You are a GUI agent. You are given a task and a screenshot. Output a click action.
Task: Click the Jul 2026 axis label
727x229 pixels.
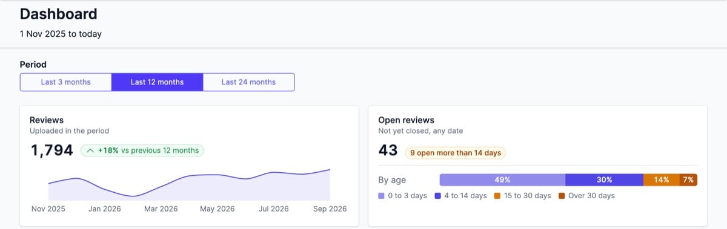pos(273,209)
